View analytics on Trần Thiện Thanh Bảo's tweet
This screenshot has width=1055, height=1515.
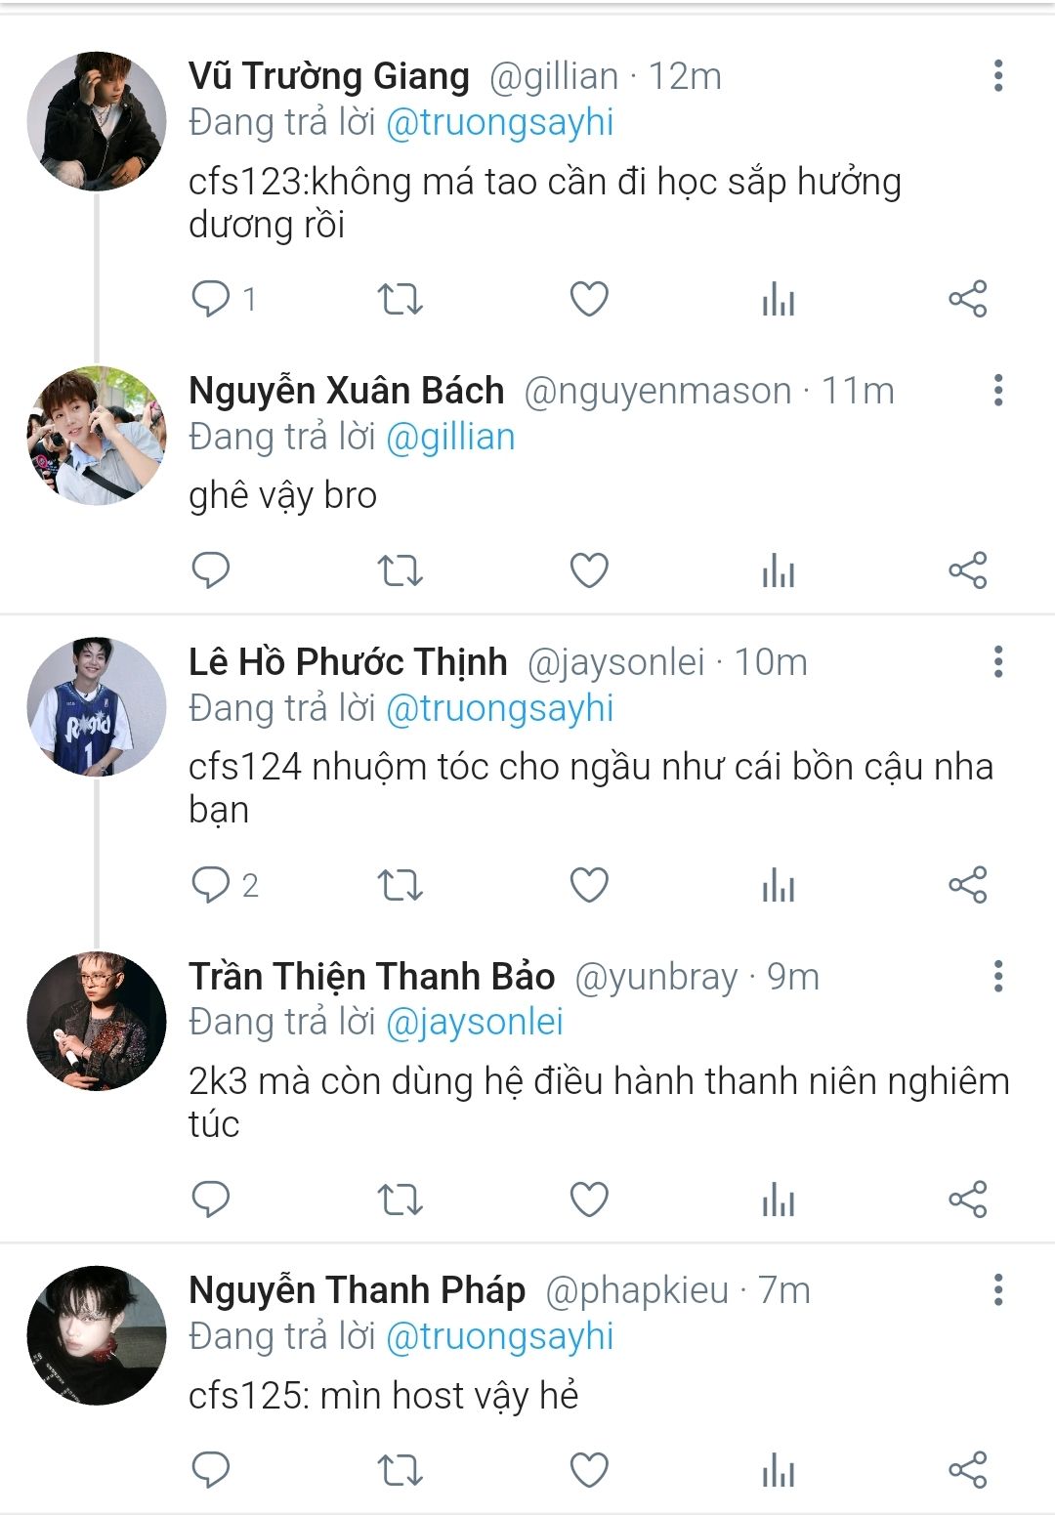click(x=779, y=1199)
